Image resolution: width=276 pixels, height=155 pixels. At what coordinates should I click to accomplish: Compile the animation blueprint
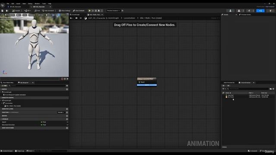16,11
